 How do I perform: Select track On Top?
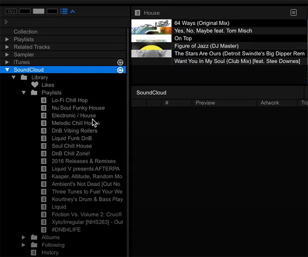[183, 38]
